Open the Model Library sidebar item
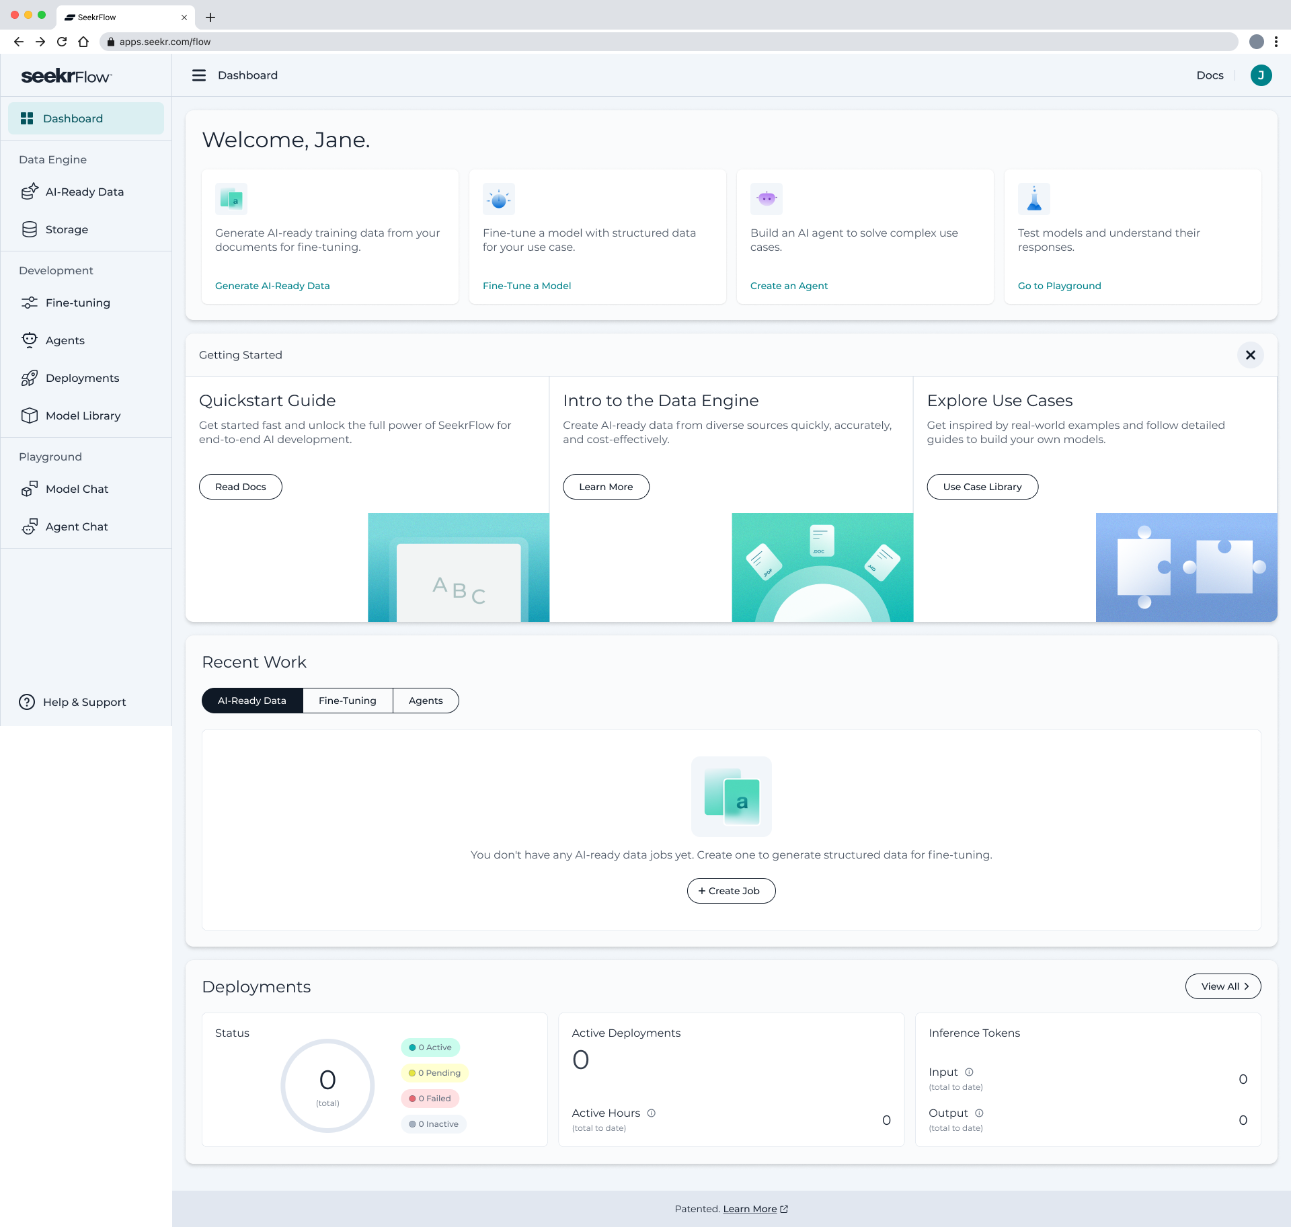Viewport: 1291px width, 1227px height. (x=86, y=415)
